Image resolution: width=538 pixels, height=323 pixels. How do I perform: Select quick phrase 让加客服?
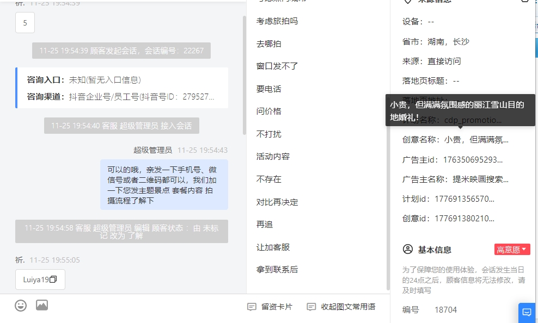tap(273, 247)
